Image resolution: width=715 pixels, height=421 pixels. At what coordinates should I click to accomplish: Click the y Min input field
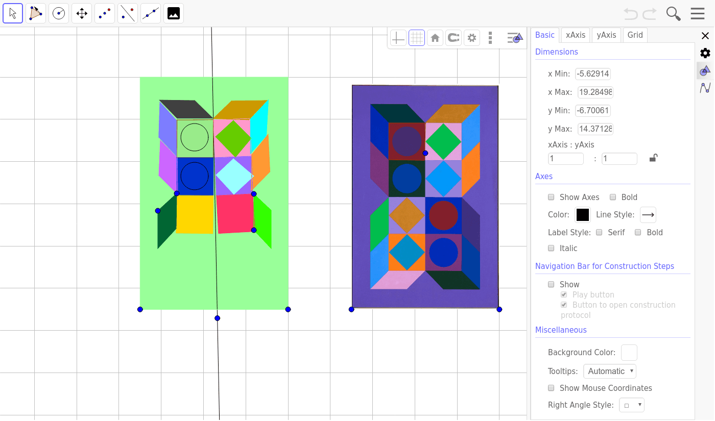593,111
